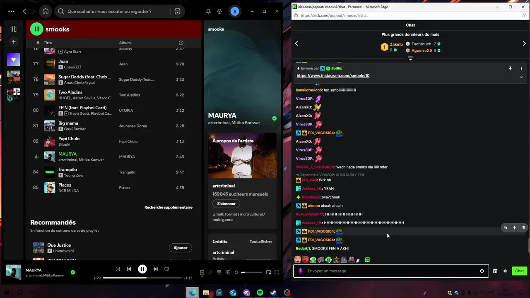Open Connect to a device
The height and width of the screenshot is (298, 530).
228,272
